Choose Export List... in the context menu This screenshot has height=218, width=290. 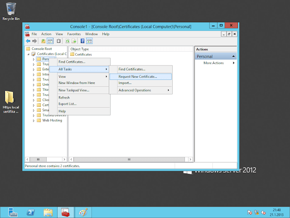pos(68,104)
